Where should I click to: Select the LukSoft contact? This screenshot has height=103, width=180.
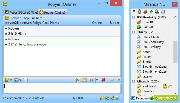point(148,27)
